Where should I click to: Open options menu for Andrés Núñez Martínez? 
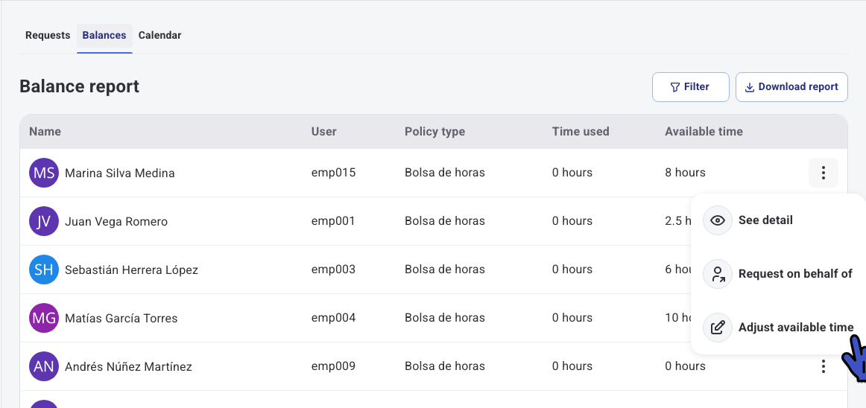coord(823,366)
